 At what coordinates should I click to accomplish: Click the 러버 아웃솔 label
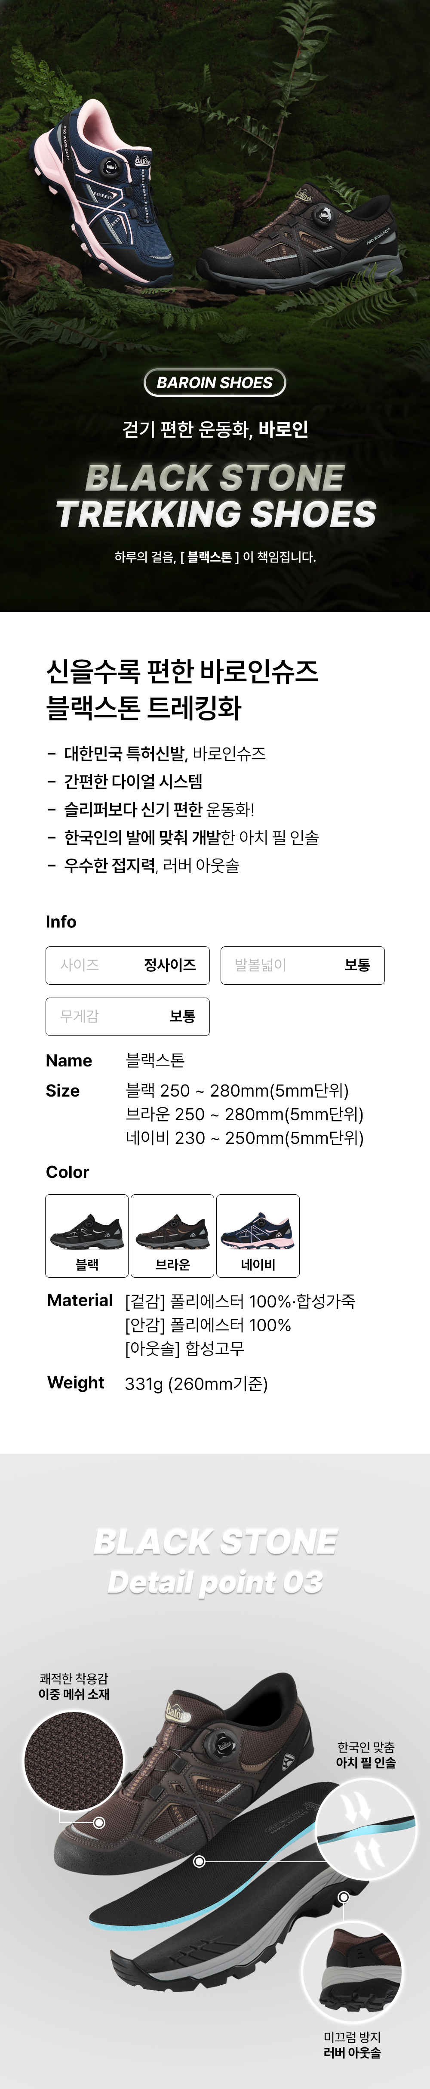click(351, 2052)
